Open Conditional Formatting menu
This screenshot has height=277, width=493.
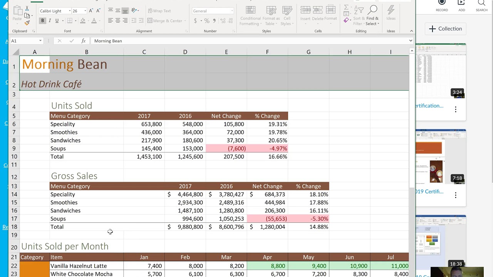point(250,16)
